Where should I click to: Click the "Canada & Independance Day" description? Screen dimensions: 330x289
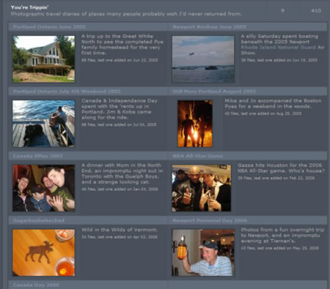click(120, 109)
